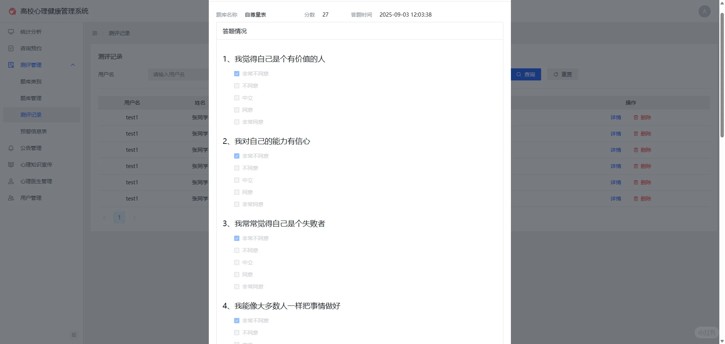
Task: Click the 请输入用户名 input field
Action: pos(177,74)
